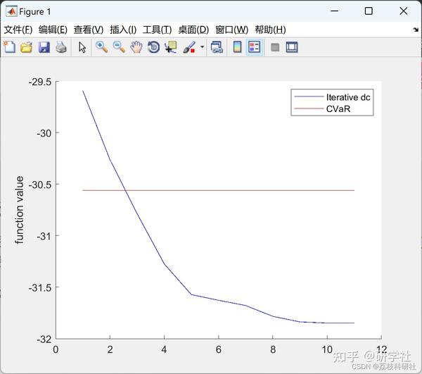Save figure with the floppy disk icon
Viewport: 422px width, 374px height.
44,47
